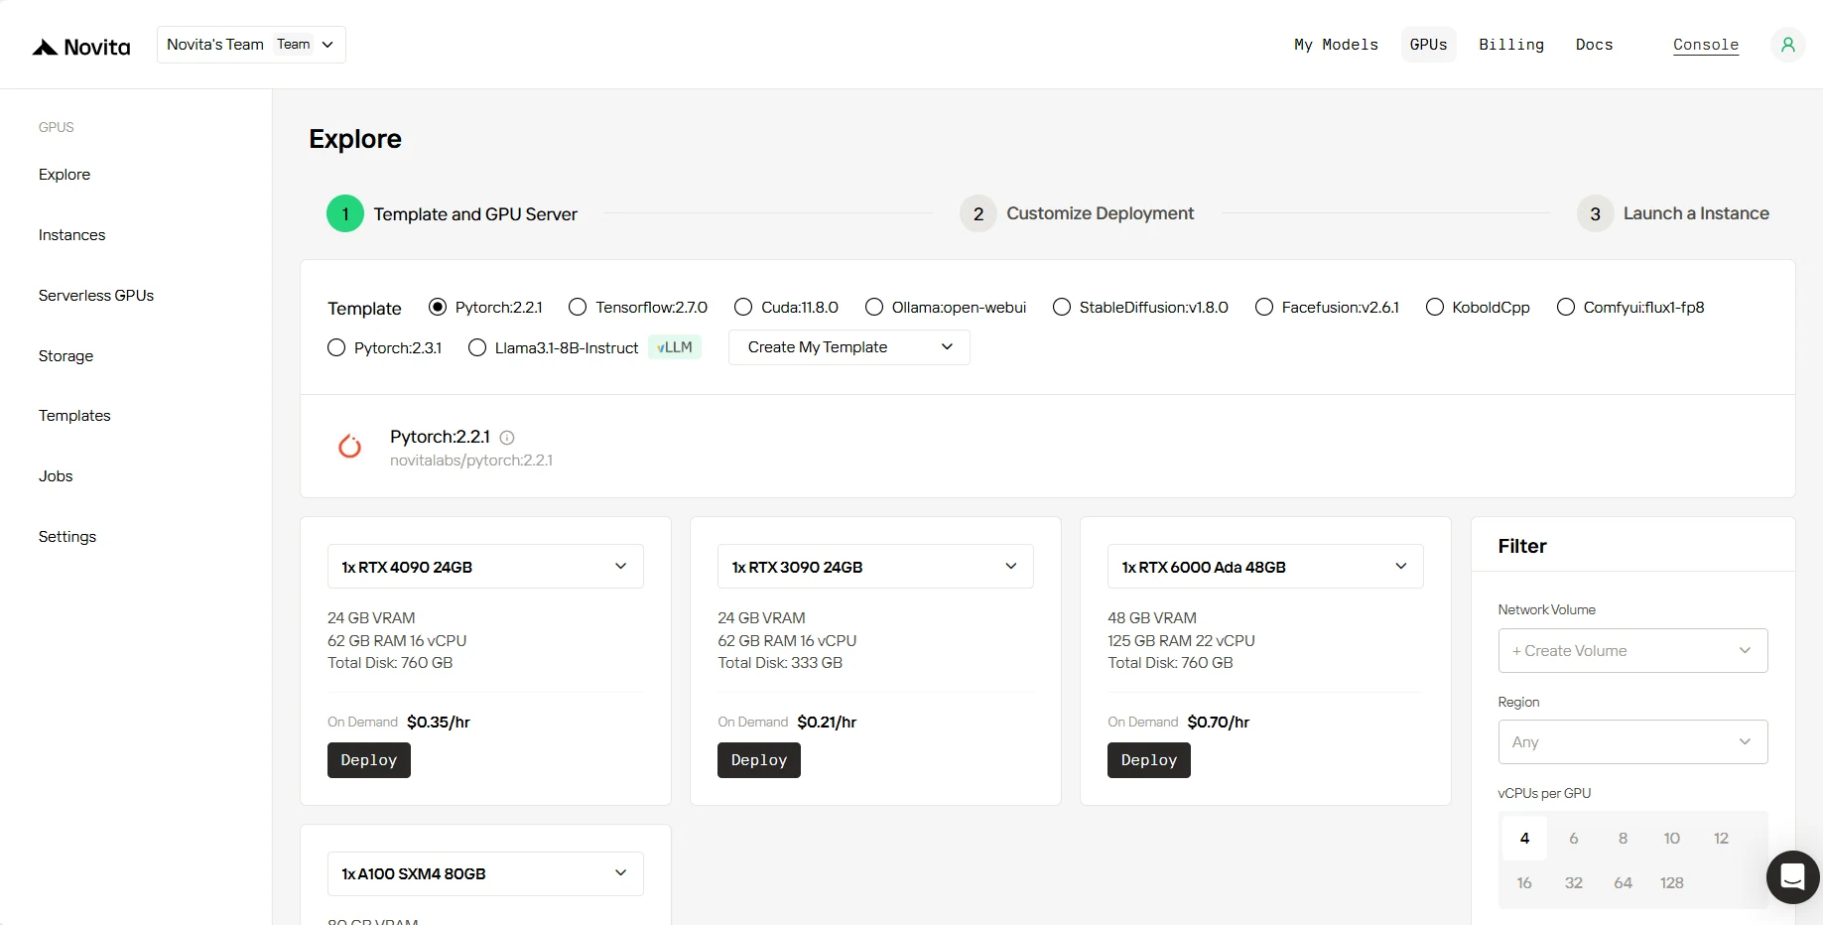Open Jobs in the sidebar
The image size is (1823, 925).
pos(56,476)
